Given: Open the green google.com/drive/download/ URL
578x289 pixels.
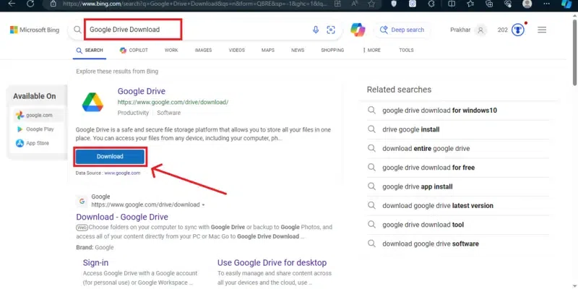Looking at the screenshot, I should point(173,102).
